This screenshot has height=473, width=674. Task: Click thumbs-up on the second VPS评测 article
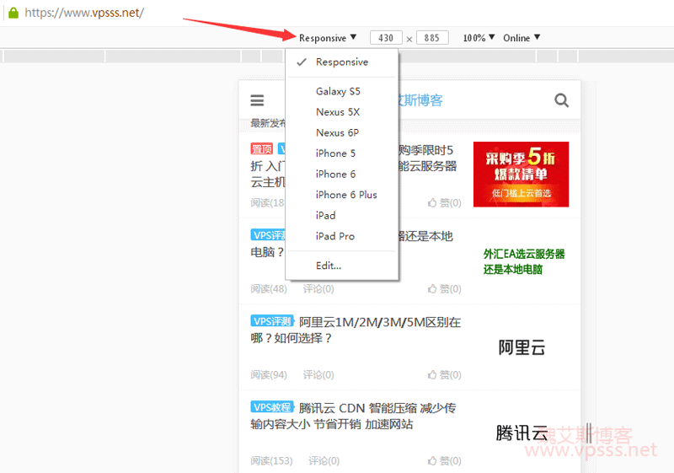pos(433,289)
